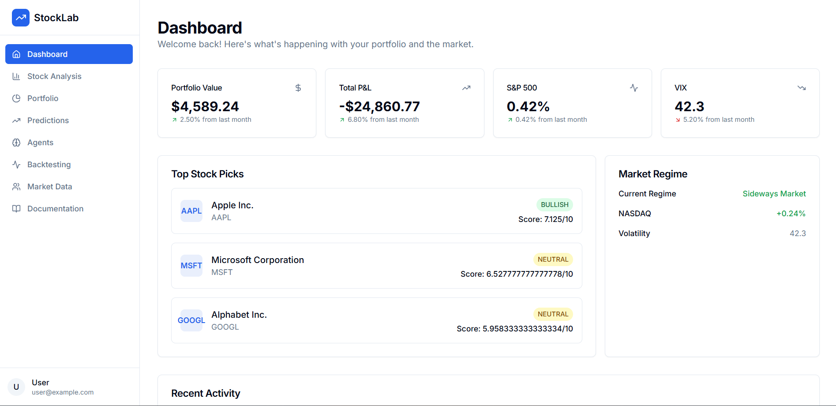The width and height of the screenshot is (836, 406).
Task: Click the Current Regime label
Action: 647,194
